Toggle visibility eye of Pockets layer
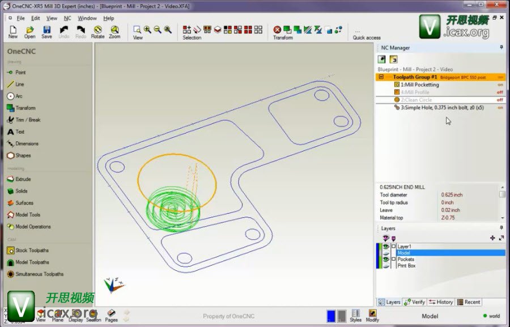Viewport: 510px width, 327px height. [x=386, y=259]
